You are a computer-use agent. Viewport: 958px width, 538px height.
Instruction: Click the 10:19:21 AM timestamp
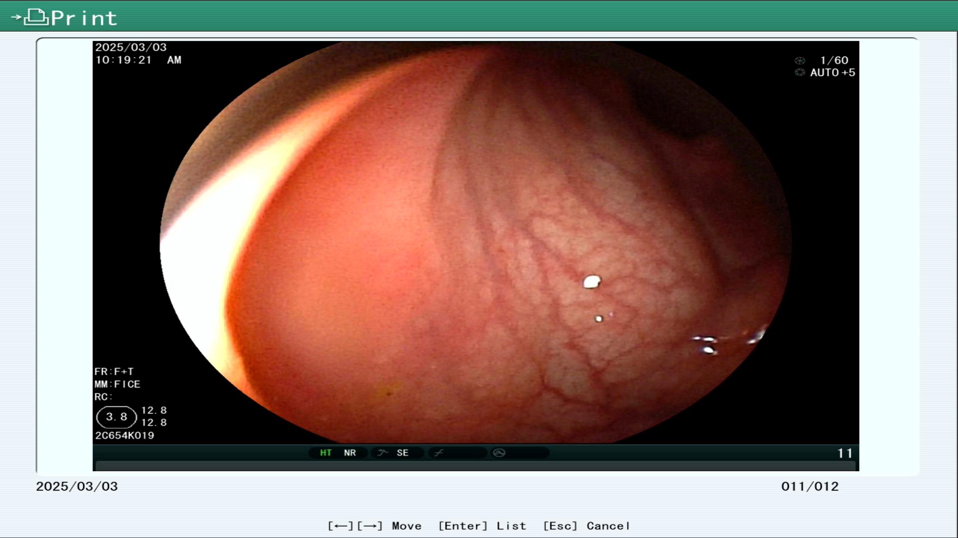click(138, 60)
